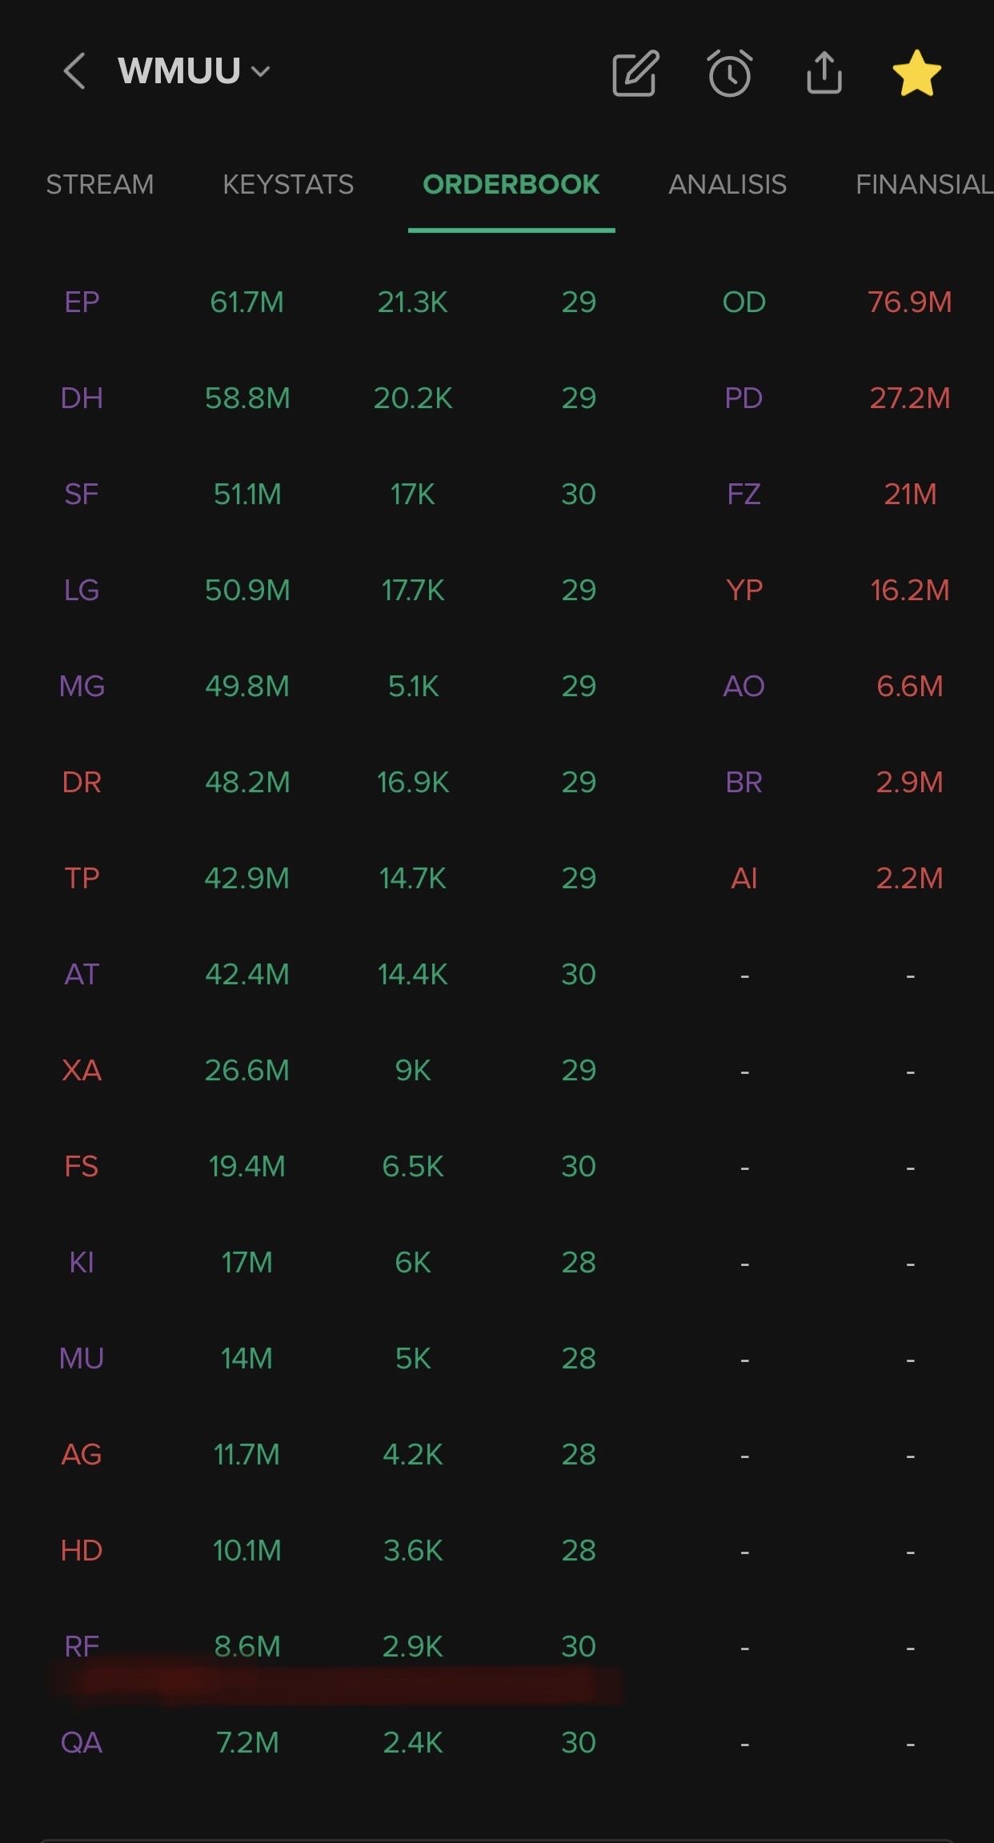Share WMUU using the share icon
The height and width of the screenshot is (1843, 994).
point(824,73)
